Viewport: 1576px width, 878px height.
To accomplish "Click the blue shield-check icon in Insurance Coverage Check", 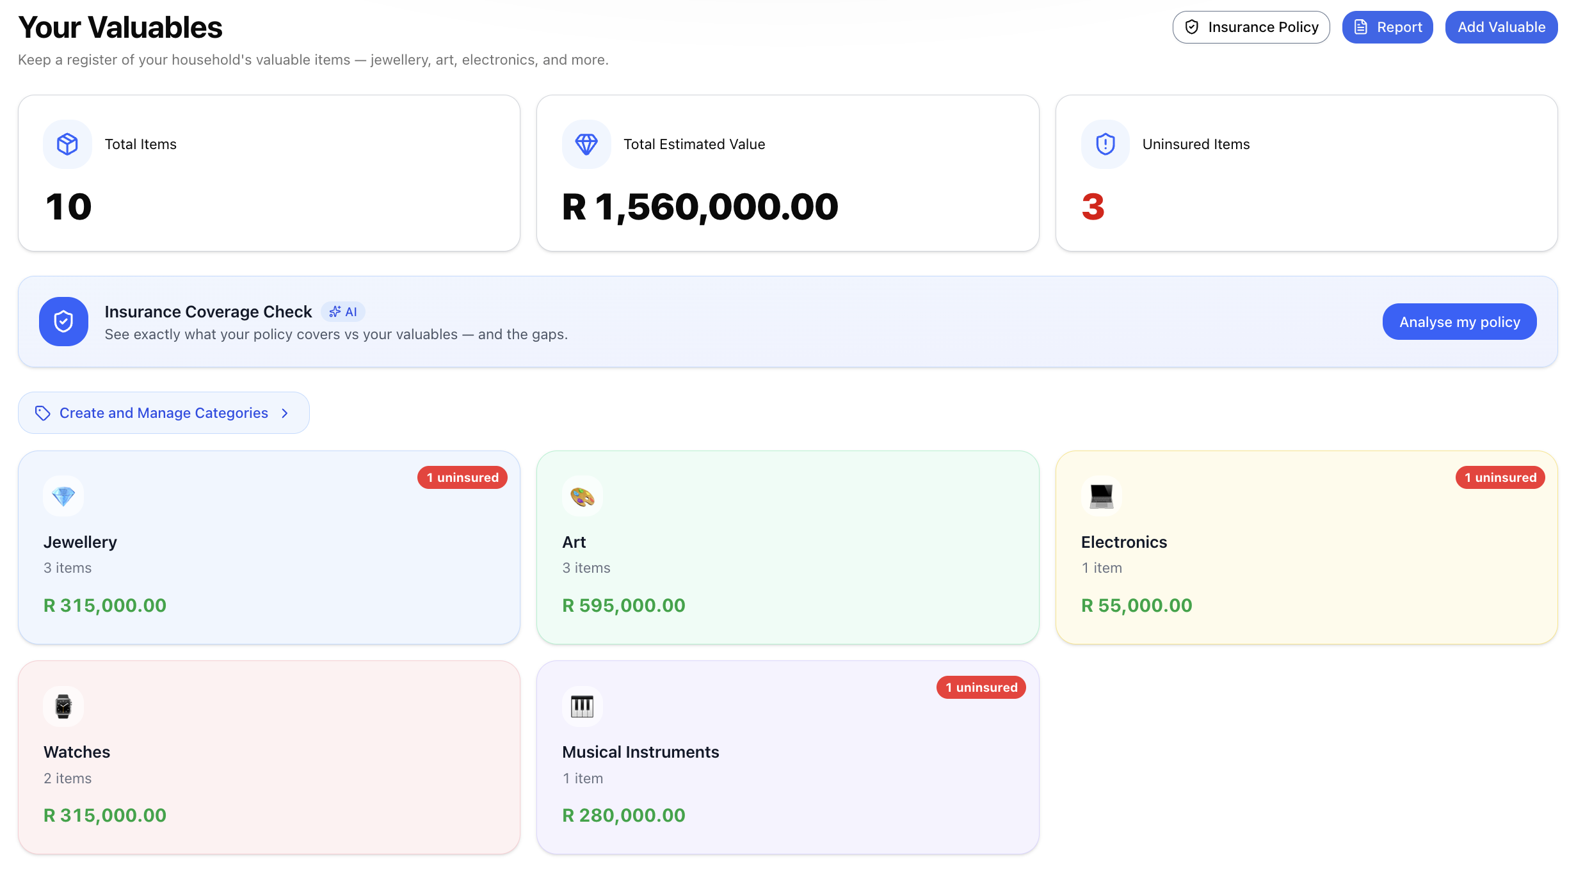I will pos(63,321).
